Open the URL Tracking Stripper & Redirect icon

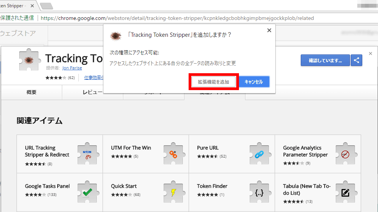[88, 154]
